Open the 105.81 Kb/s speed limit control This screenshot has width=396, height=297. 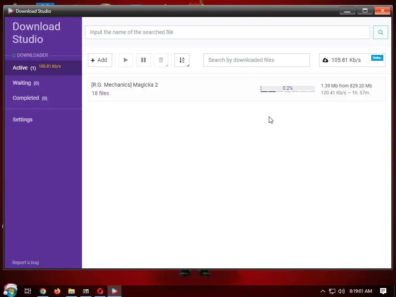(x=352, y=60)
